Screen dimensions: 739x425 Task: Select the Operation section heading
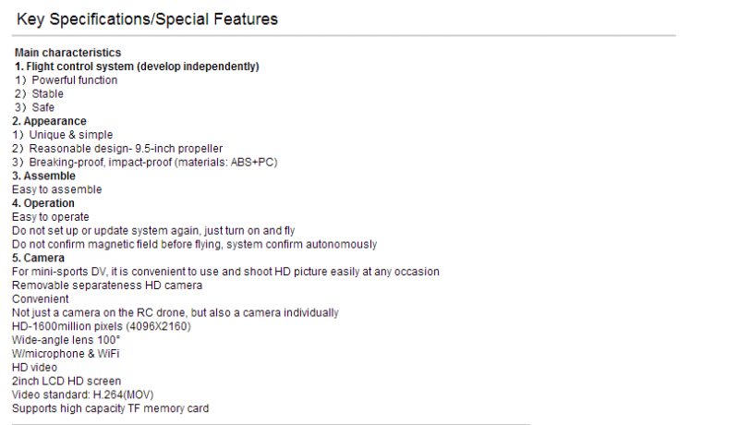(x=43, y=203)
